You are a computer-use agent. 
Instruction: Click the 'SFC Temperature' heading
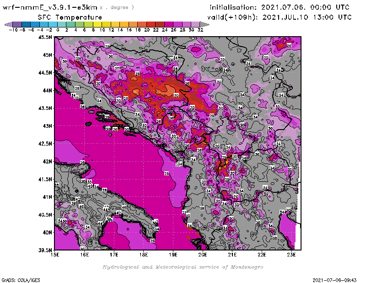(70, 17)
